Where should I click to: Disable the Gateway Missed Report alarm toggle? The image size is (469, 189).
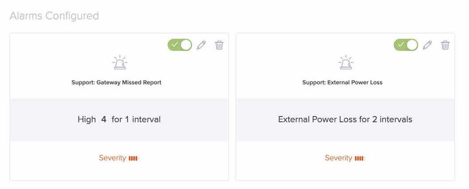pyautogui.click(x=180, y=45)
